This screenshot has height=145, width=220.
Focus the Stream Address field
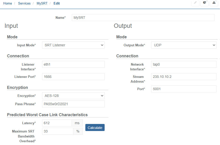[184, 77]
